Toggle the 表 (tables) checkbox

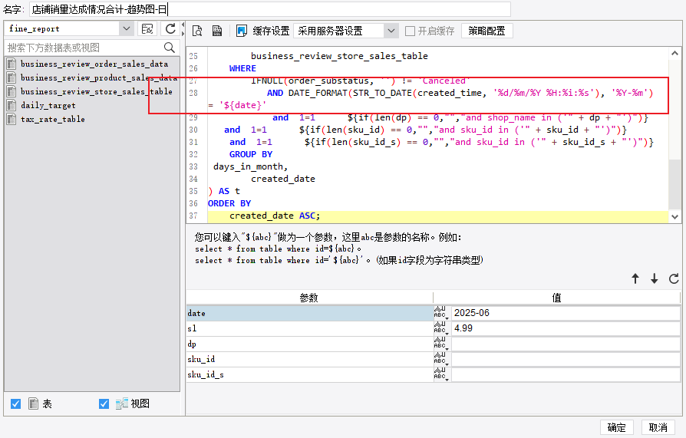(x=16, y=403)
